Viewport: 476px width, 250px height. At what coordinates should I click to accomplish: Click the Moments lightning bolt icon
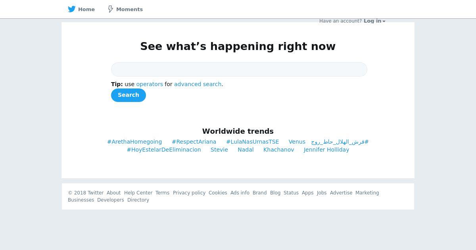pos(111,9)
